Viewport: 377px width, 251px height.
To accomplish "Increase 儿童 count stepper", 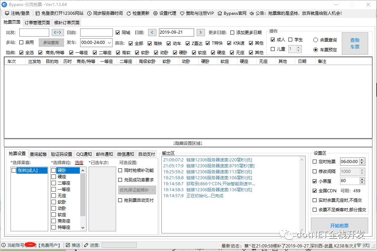I will (x=298, y=47).
